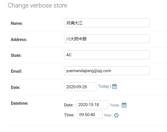Focus the Email field with yuemandajiang@qq.com

coord(107,71)
